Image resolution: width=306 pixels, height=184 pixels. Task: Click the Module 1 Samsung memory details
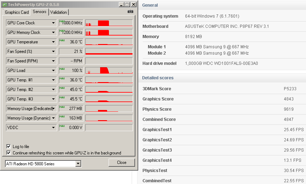point(217,47)
